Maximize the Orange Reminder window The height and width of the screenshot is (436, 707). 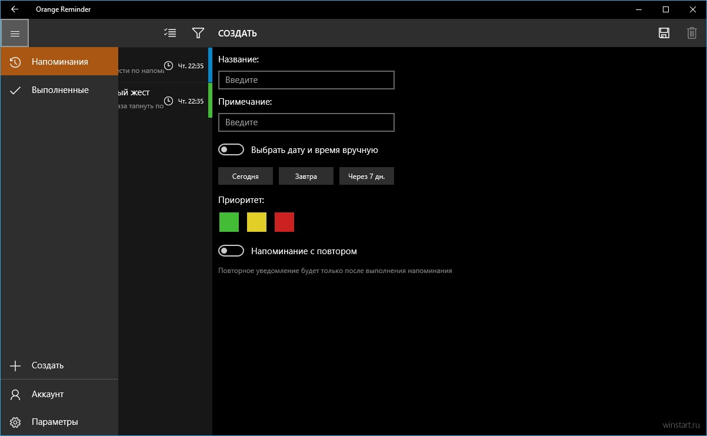pyautogui.click(x=666, y=9)
